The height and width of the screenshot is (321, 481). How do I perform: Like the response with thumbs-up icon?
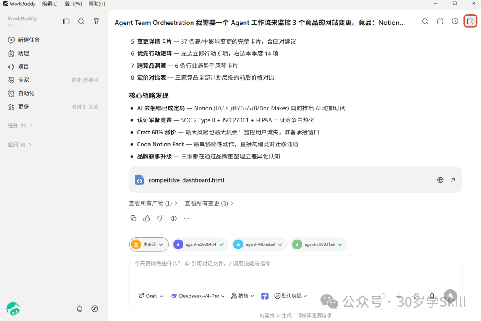[x=147, y=219]
